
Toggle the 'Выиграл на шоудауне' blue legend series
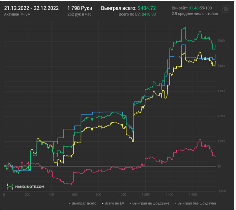[149, 203]
